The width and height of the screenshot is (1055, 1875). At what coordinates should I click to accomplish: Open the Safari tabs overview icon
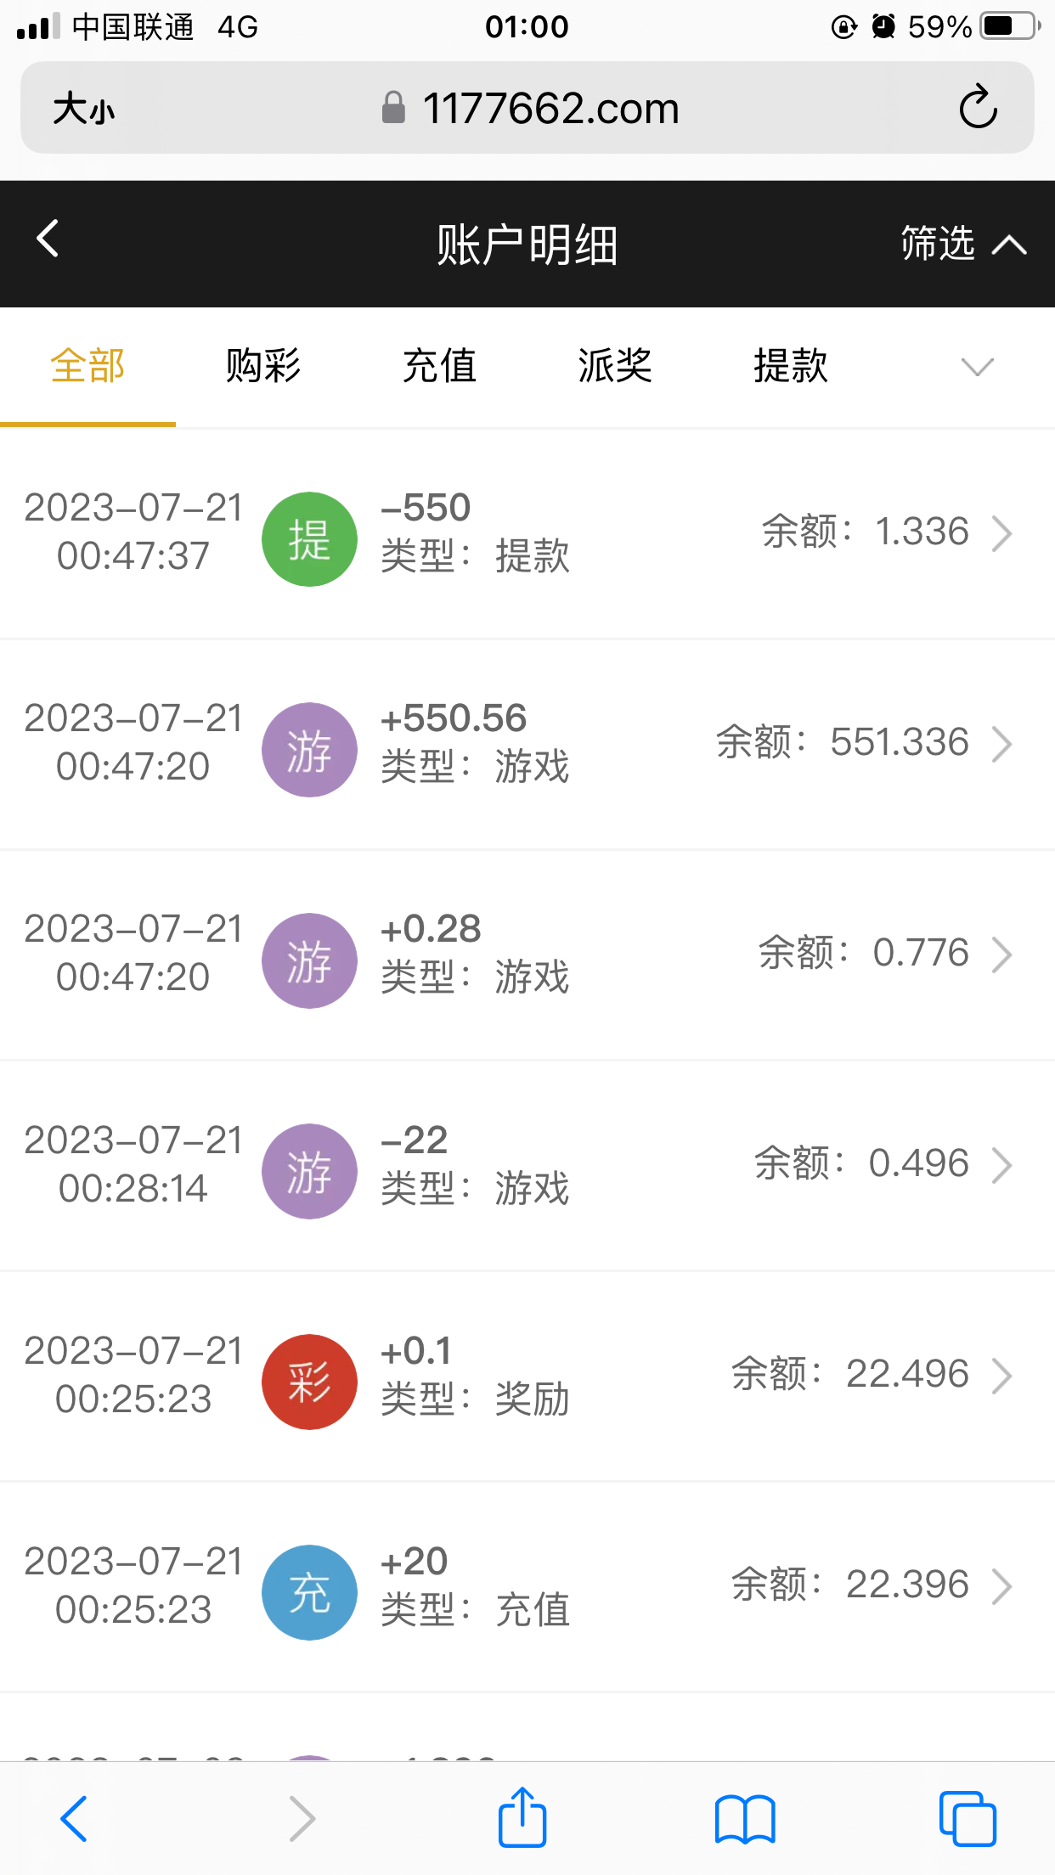(x=968, y=1818)
